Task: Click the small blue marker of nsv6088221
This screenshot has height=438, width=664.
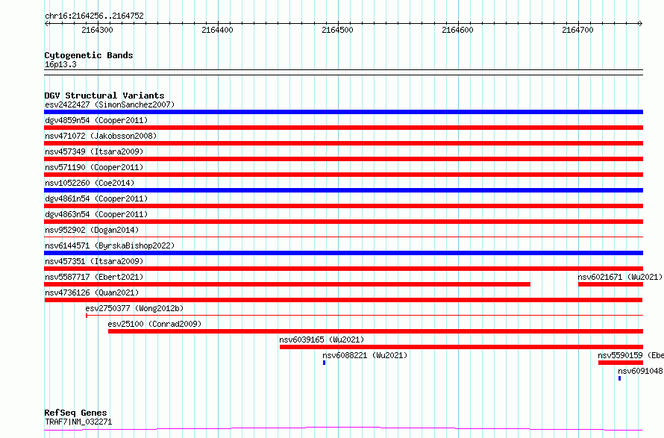Action: [325, 363]
